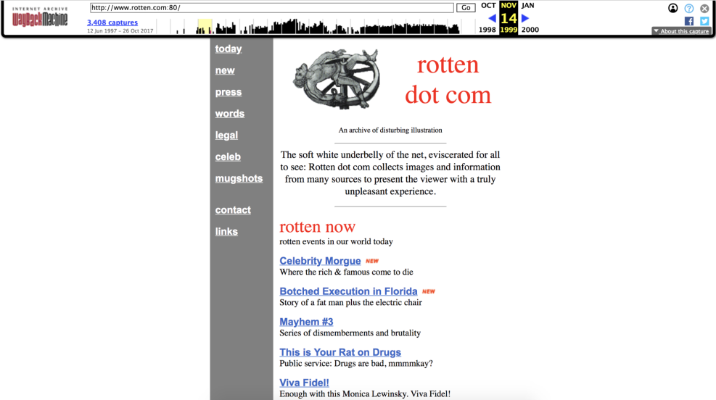Jump to year 2000 captures
Screen dimensions: 716x400
pyautogui.click(x=530, y=30)
